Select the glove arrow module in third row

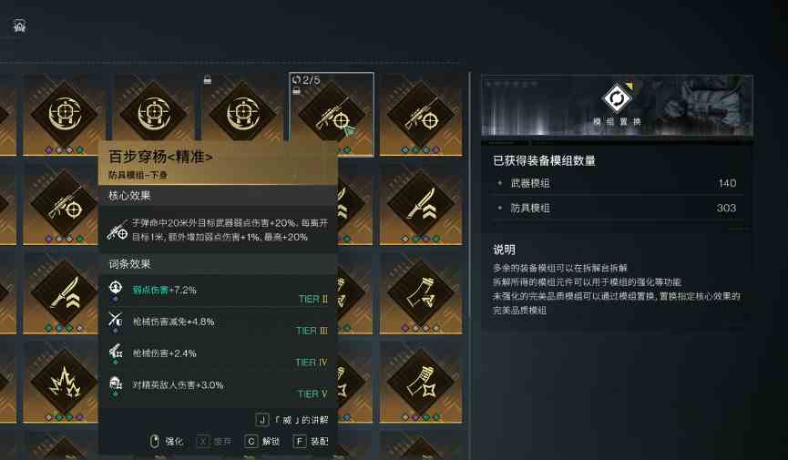pos(421,293)
